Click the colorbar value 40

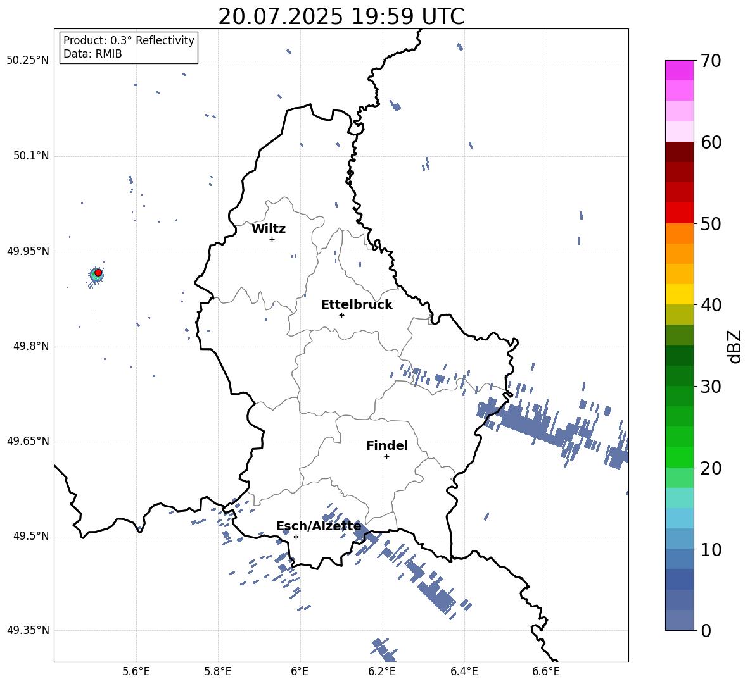pos(711,305)
